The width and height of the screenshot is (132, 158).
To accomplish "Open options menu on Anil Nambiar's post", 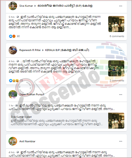I will point(121,141).
